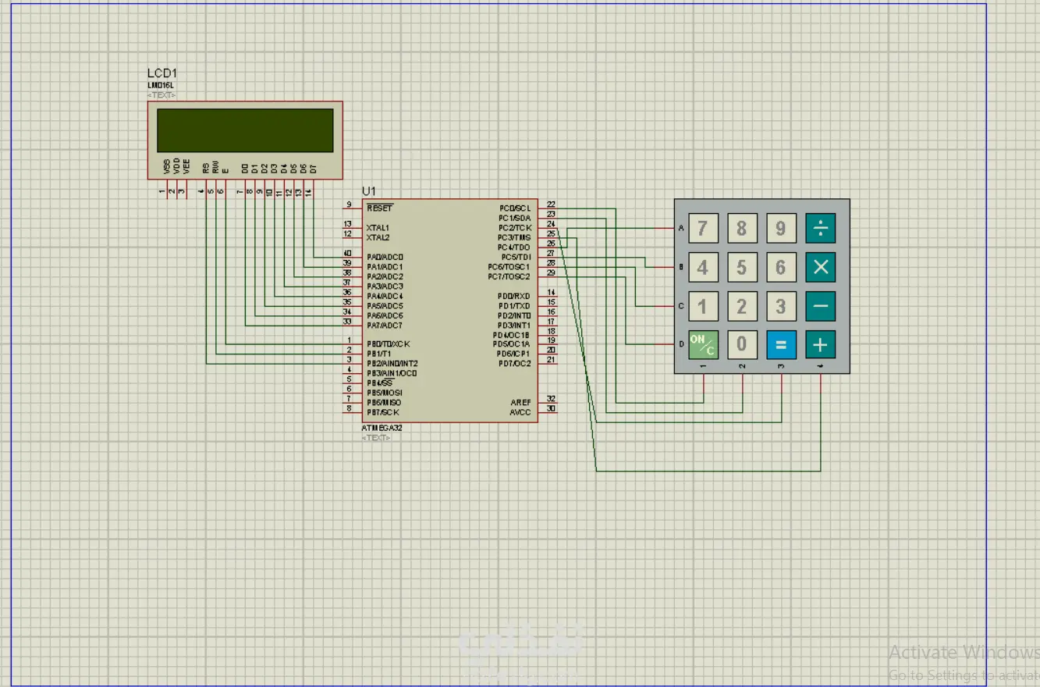Click the PC0/SCL pin label

(x=514, y=208)
